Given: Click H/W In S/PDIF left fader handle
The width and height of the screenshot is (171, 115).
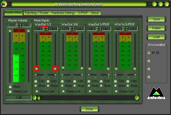Looking at the screenshot, I should 116,69.
